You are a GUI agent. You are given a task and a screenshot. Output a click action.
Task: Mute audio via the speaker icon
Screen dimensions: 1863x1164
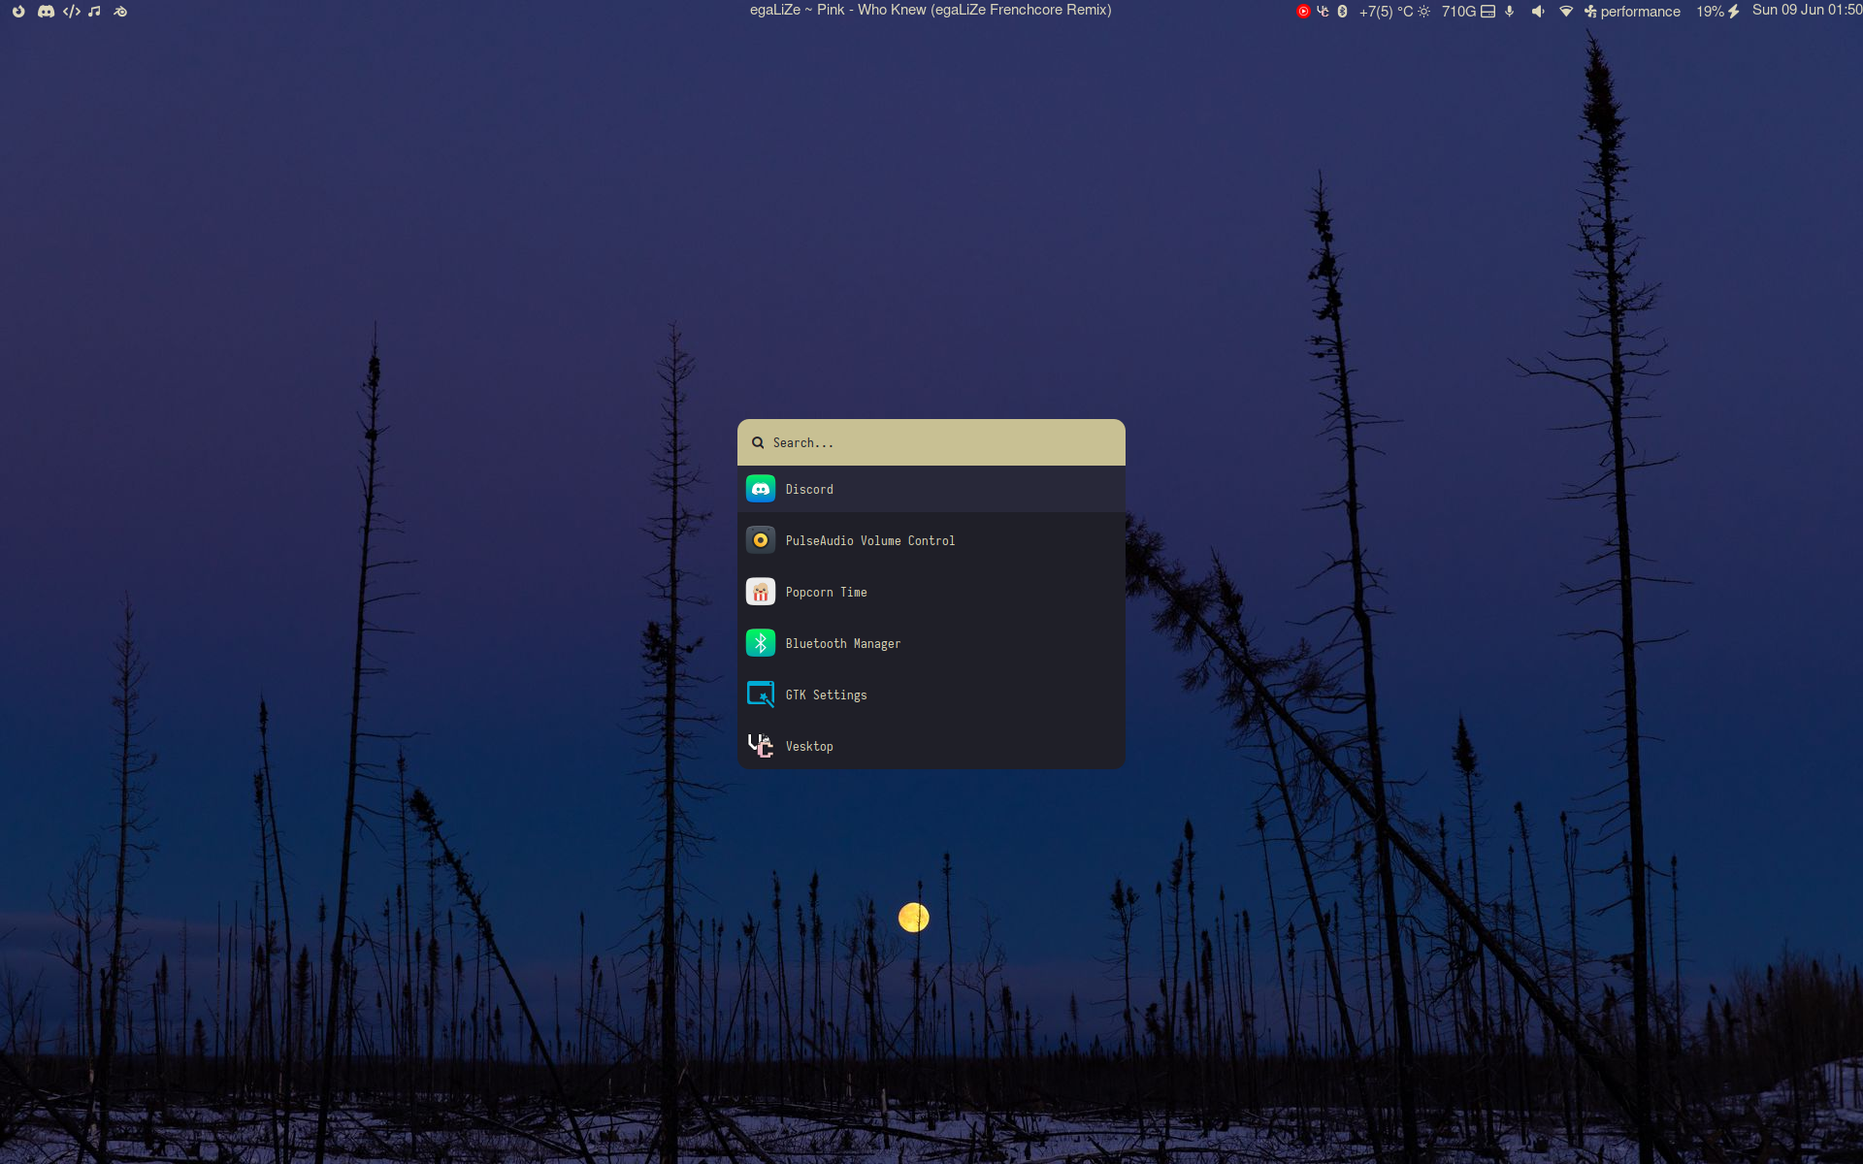(1538, 12)
